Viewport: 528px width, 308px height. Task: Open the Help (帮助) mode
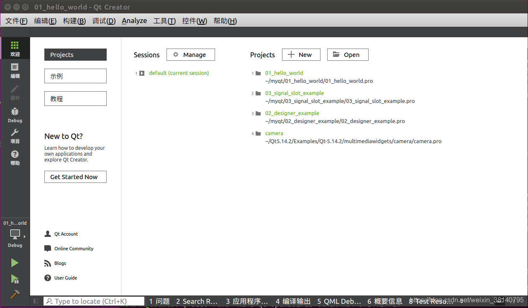[15, 158]
